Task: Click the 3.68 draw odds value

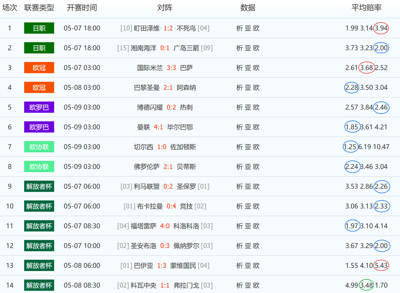Action: (x=366, y=68)
